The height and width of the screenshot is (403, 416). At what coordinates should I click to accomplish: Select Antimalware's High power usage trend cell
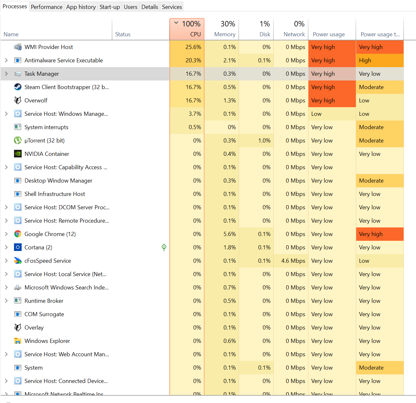tap(380, 60)
